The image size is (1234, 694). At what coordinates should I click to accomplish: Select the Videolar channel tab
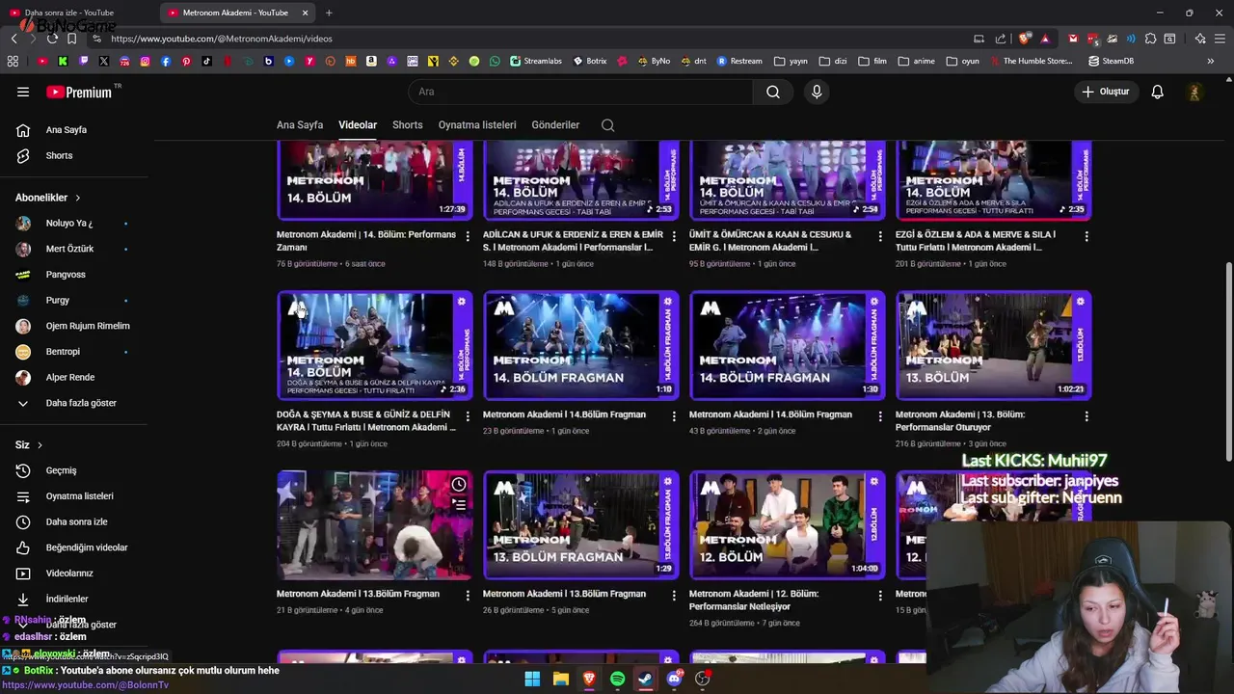[358, 125]
